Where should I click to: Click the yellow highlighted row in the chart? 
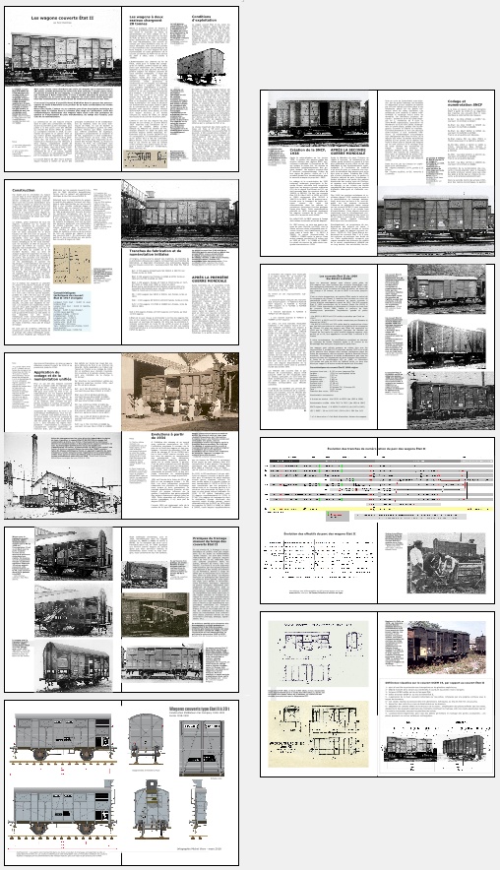tap(379, 508)
